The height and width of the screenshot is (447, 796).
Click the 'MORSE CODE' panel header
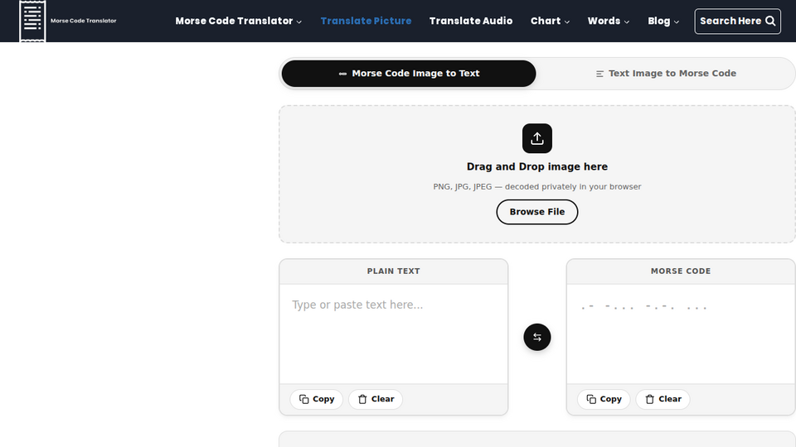point(681,272)
